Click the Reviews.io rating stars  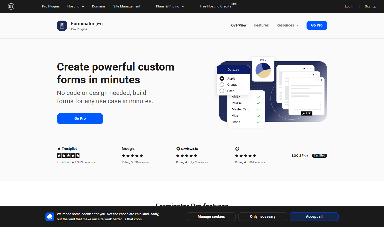pyautogui.click(x=187, y=156)
